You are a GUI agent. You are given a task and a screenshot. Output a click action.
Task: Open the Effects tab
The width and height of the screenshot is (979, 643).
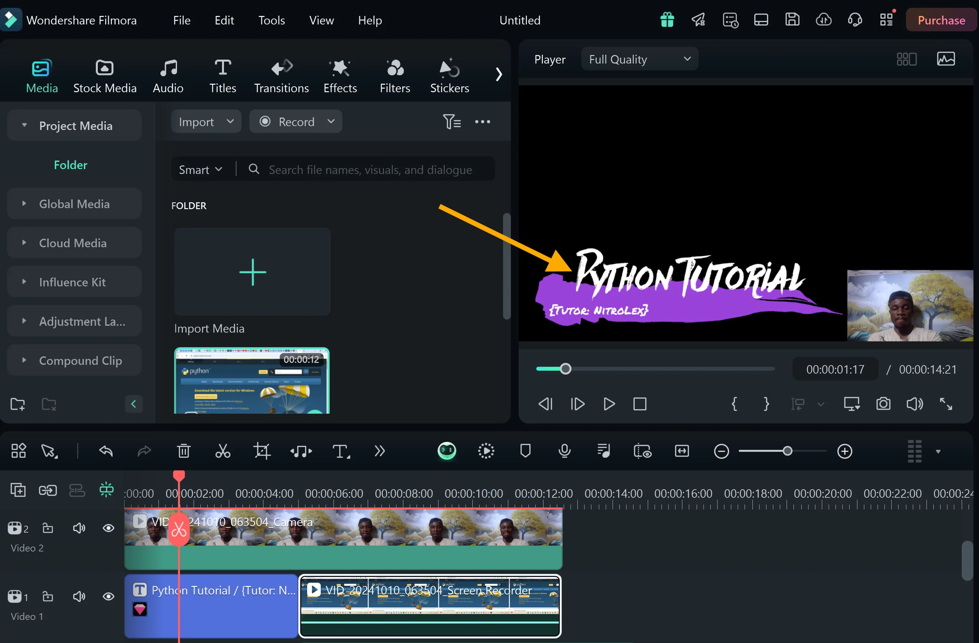(x=340, y=75)
